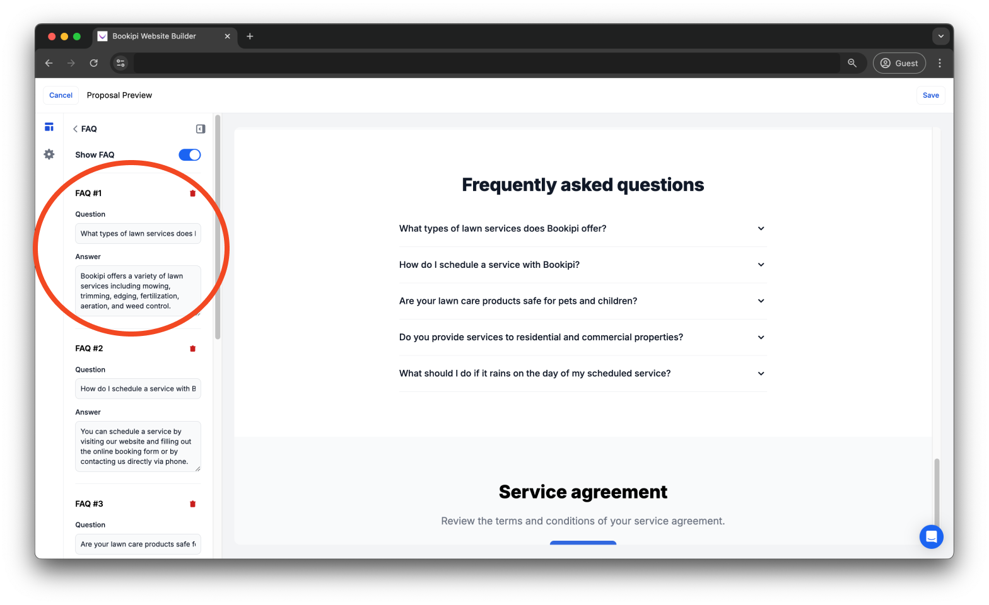Select the Bookipi Website Builder tab
Viewport: 989px width, 605px height.
point(165,37)
